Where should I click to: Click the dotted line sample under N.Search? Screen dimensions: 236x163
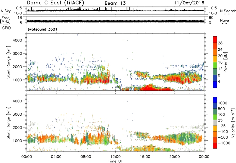(228, 14)
